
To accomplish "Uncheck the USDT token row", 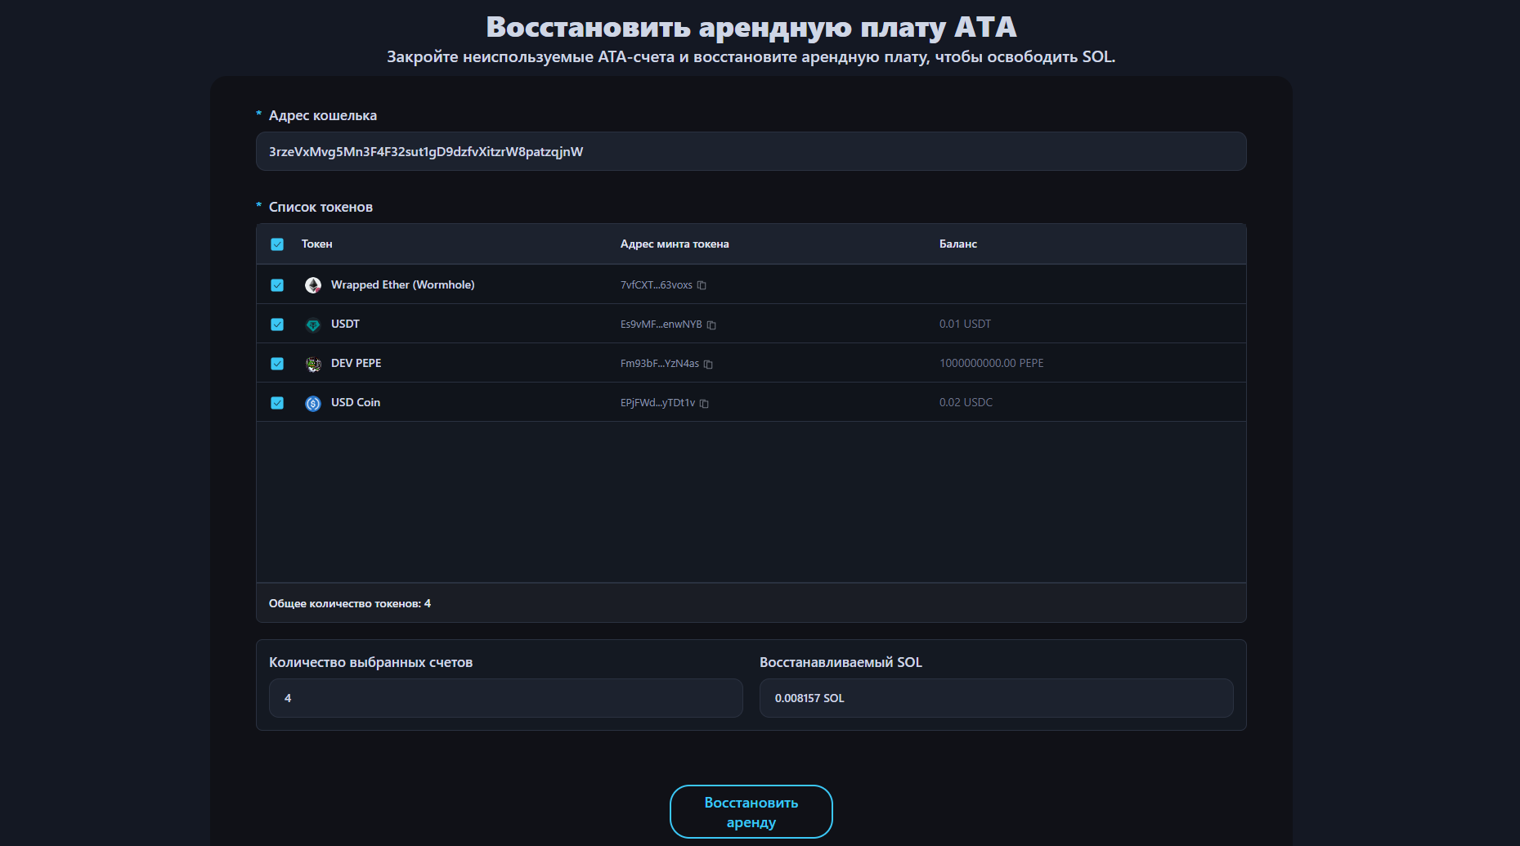I will click(277, 325).
